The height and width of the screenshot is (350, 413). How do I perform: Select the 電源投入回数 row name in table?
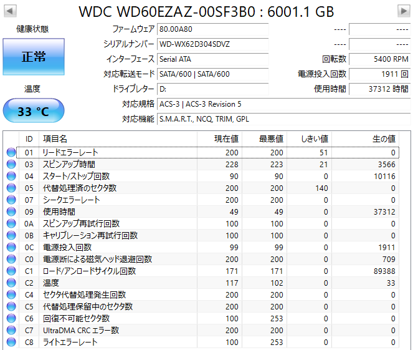pos(67,248)
